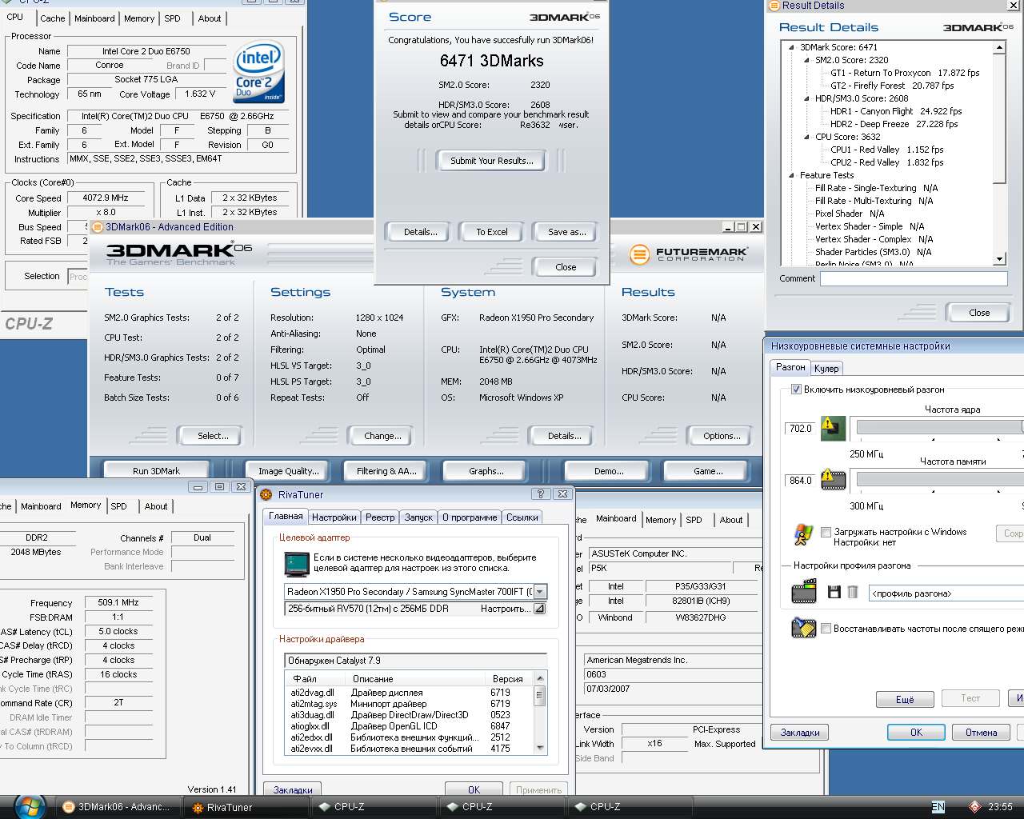Image resolution: width=1024 pixels, height=819 pixels.
Task: Select HDR2 - Deep Freeze result row
Action: pos(894,124)
